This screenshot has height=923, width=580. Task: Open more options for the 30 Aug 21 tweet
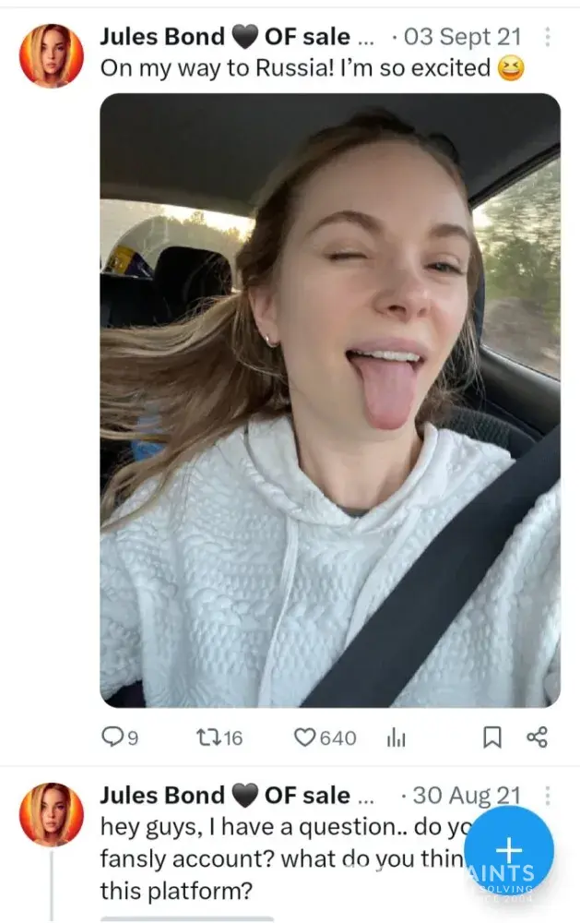(x=547, y=796)
